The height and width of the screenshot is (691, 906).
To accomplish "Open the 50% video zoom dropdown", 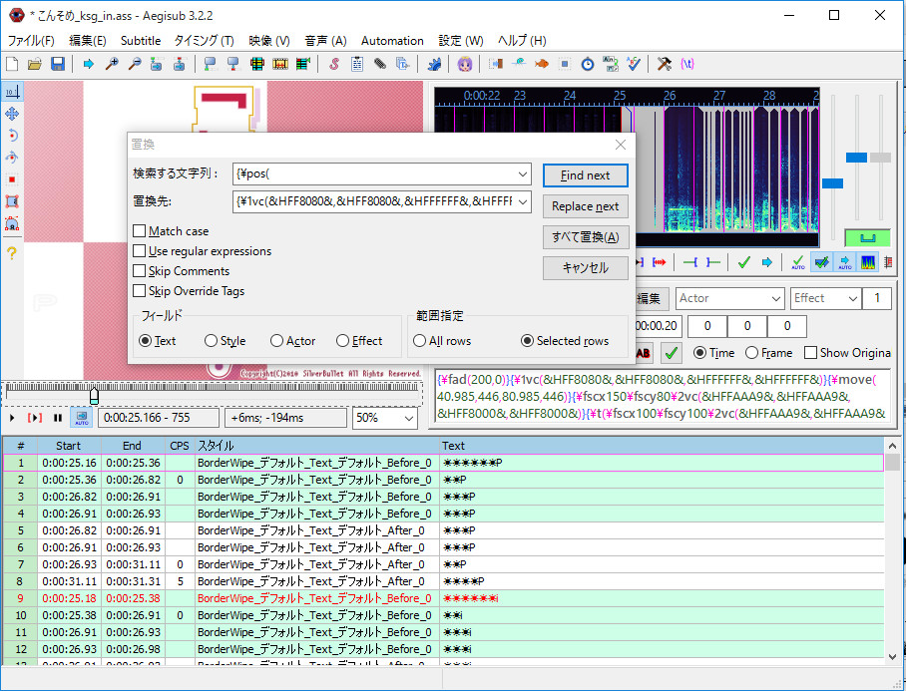I will (384, 418).
